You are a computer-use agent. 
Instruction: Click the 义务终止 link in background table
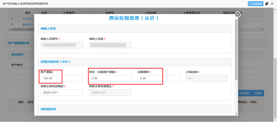click(28, 19)
